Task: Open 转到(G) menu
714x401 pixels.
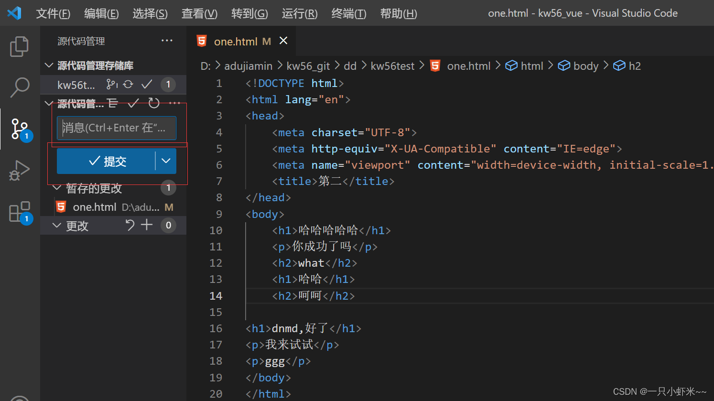Action: point(249,13)
